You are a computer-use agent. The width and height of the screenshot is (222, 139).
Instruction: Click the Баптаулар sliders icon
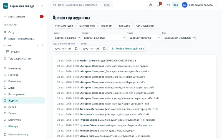pyautogui.click(x=5, y=120)
